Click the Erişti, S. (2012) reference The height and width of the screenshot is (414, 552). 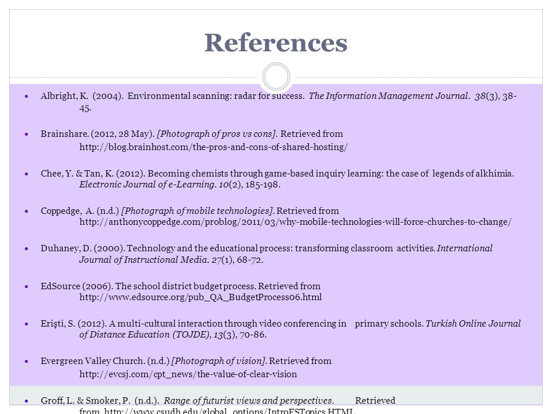[x=281, y=329]
